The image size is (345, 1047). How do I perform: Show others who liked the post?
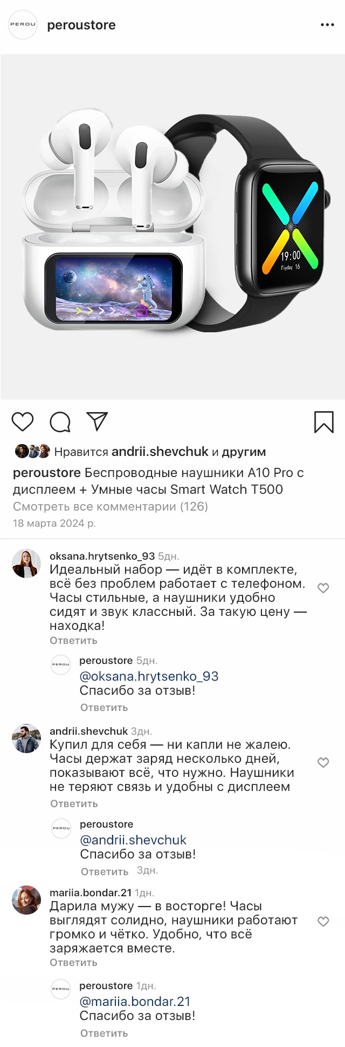pyautogui.click(x=244, y=452)
